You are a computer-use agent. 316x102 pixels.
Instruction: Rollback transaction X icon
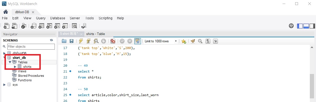tap(130, 41)
